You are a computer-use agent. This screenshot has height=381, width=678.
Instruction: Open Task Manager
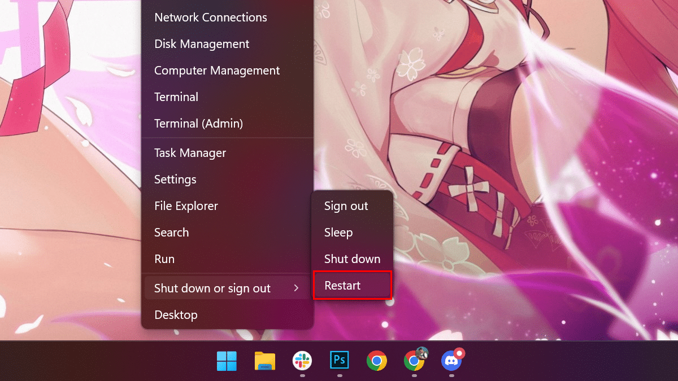point(227,153)
